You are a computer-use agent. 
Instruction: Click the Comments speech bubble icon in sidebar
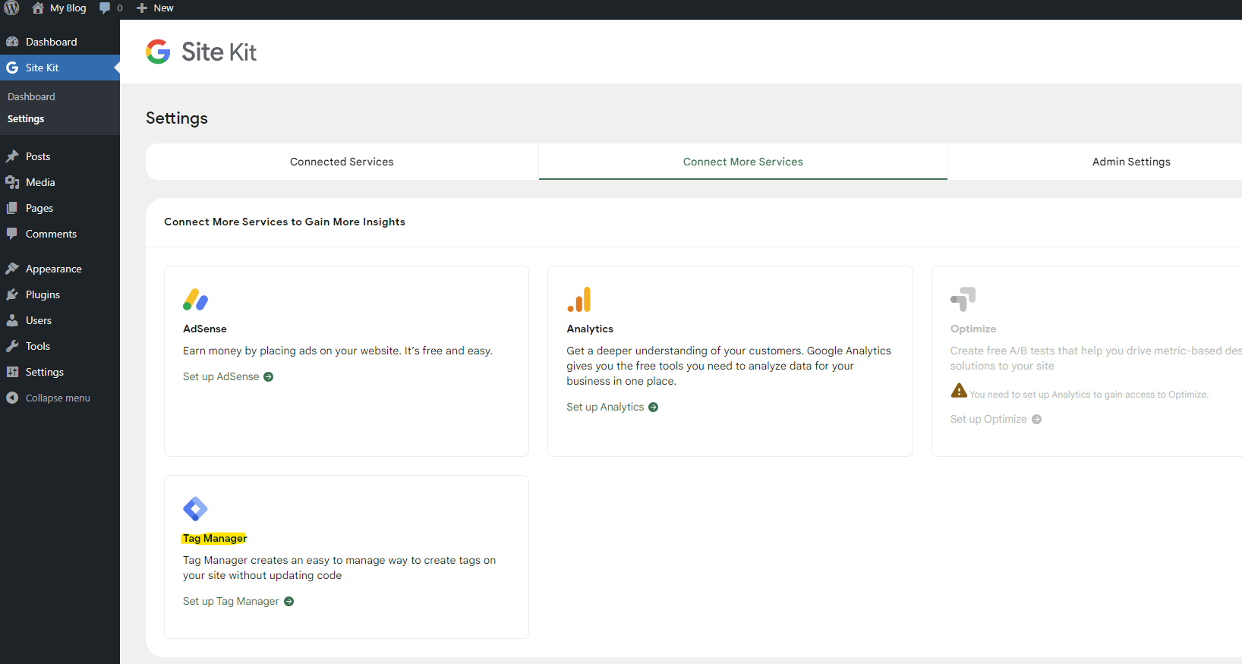coord(12,234)
